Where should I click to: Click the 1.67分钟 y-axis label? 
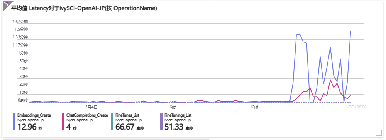[20, 22]
